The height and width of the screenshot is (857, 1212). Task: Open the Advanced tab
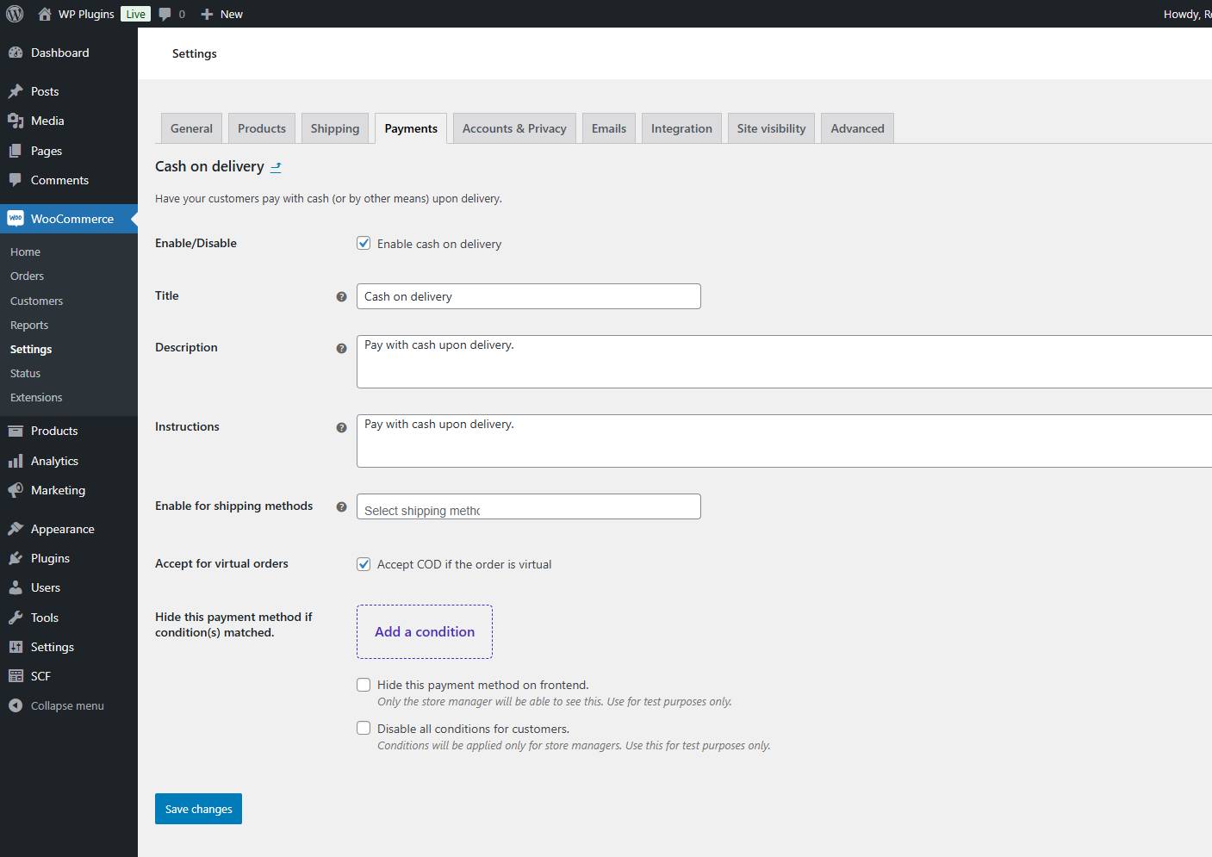click(857, 128)
